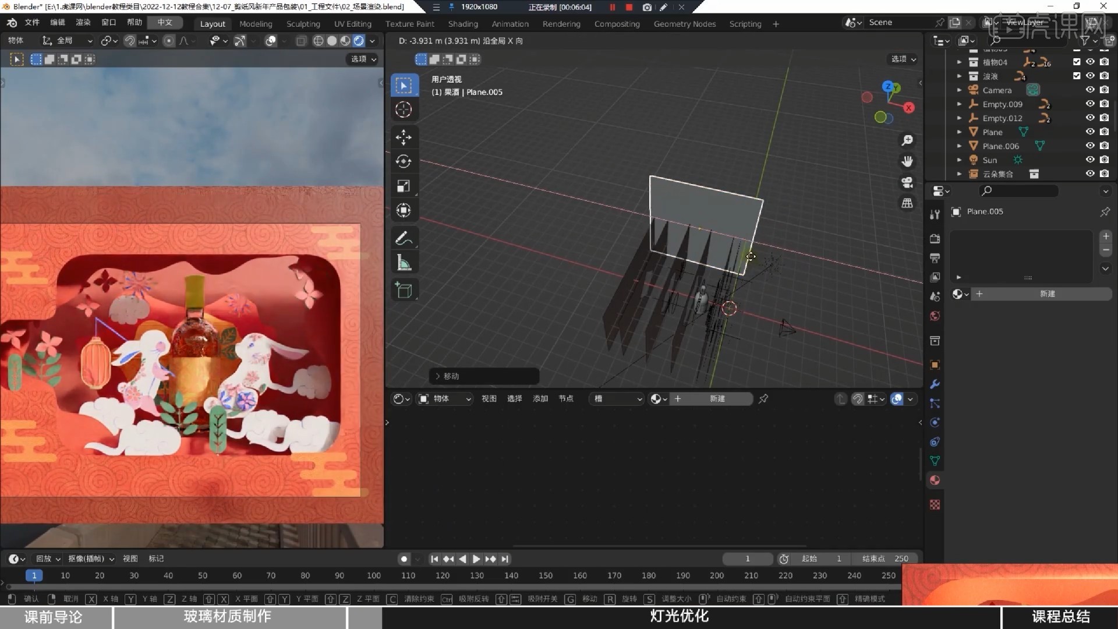Click the 中文 workspace tab
This screenshot has width=1118, height=629.
coord(165,23)
